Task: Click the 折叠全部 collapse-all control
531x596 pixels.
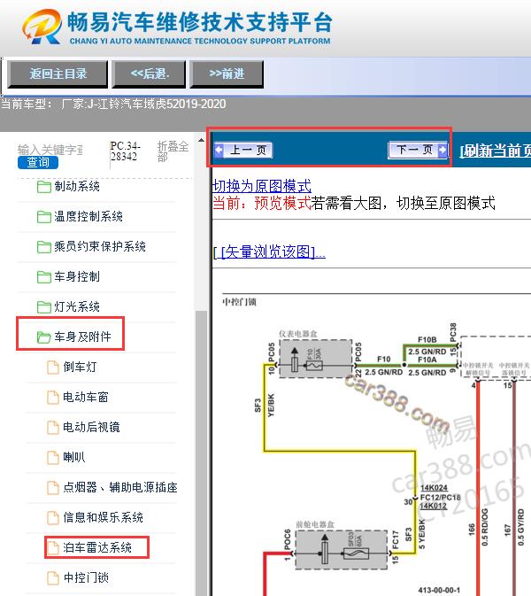Action: (x=173, y=151)
